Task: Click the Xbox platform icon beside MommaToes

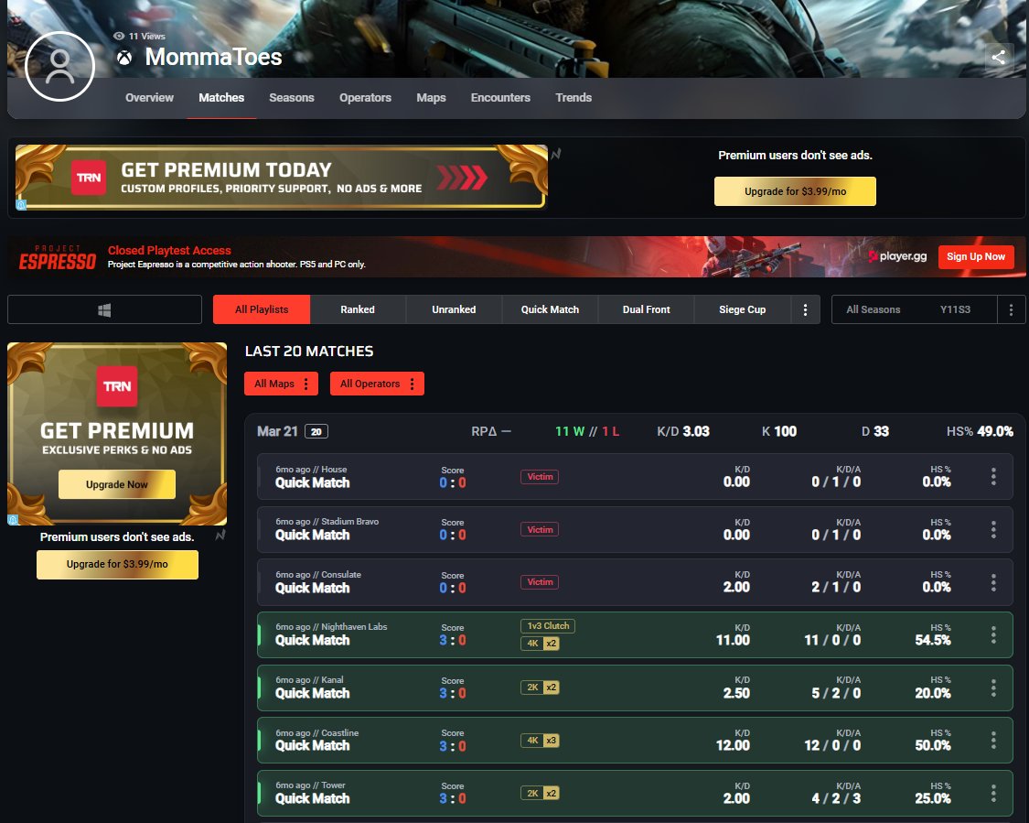Action: 124,58
